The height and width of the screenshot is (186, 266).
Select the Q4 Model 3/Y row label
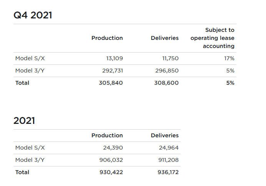30,71
